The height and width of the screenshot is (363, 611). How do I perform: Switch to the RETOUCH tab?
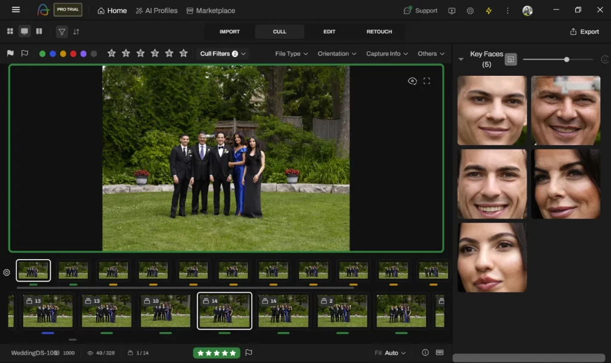pyautogui.click(x=379, y=32)
